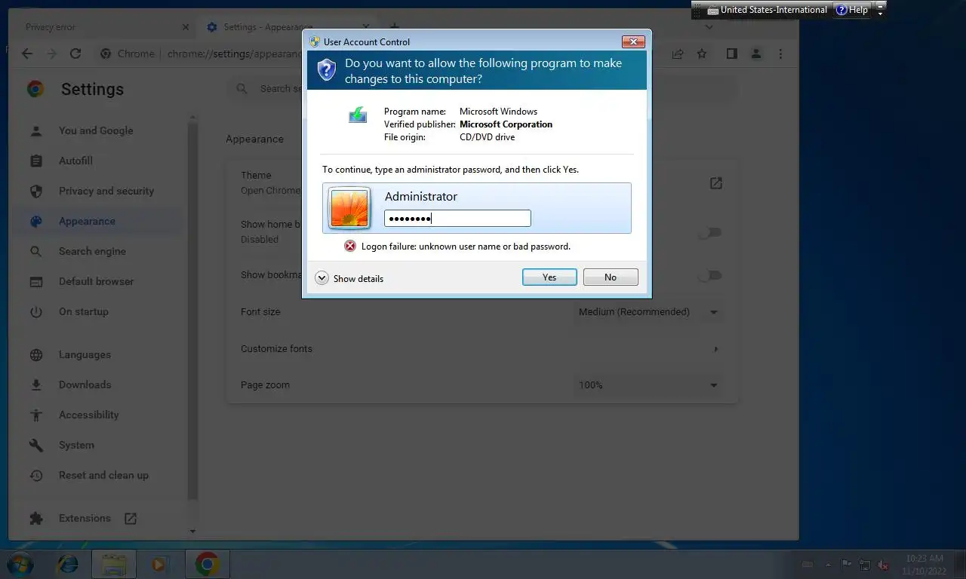
Task: Open Default browser settings
Action: pyautogui.click(x=96, y=281)
